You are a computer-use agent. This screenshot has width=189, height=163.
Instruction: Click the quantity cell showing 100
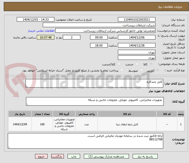coord(42,124)
